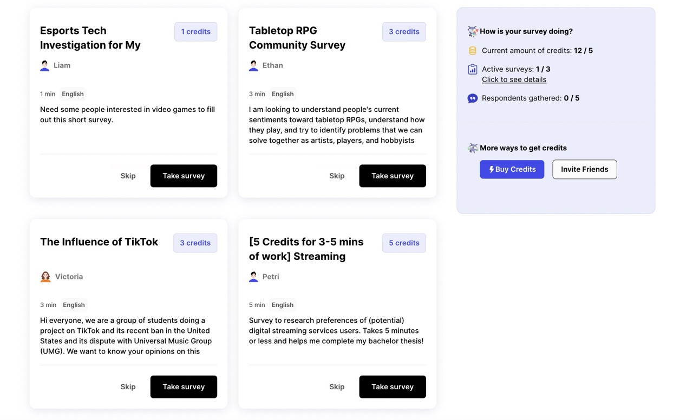Click the mascot icon beside More ways heading
This screenshot has height=420, width=693.
tap(473, 148)
